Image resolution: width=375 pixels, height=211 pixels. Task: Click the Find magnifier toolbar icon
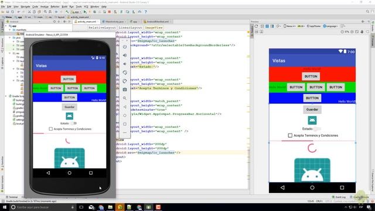pos(45,12)
